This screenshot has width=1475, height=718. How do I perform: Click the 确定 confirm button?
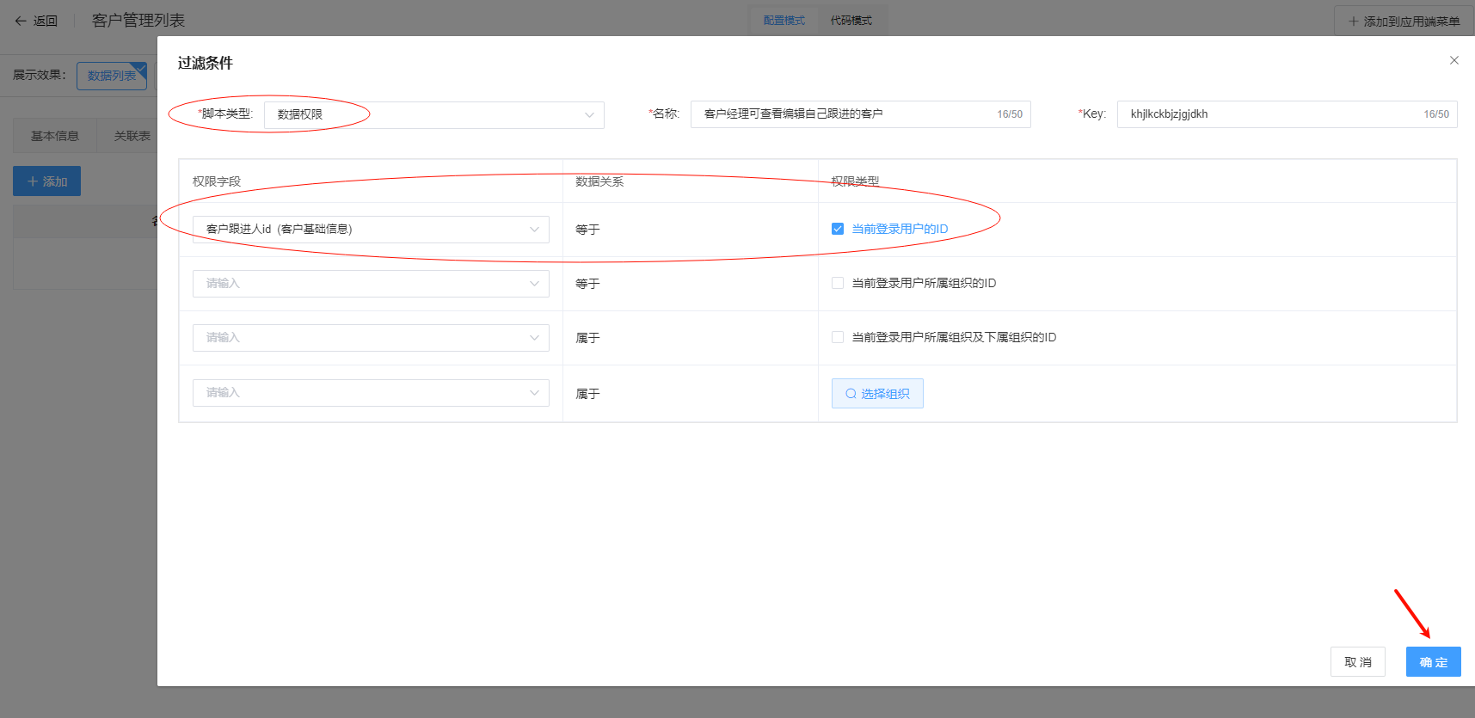pos(1433,662)
